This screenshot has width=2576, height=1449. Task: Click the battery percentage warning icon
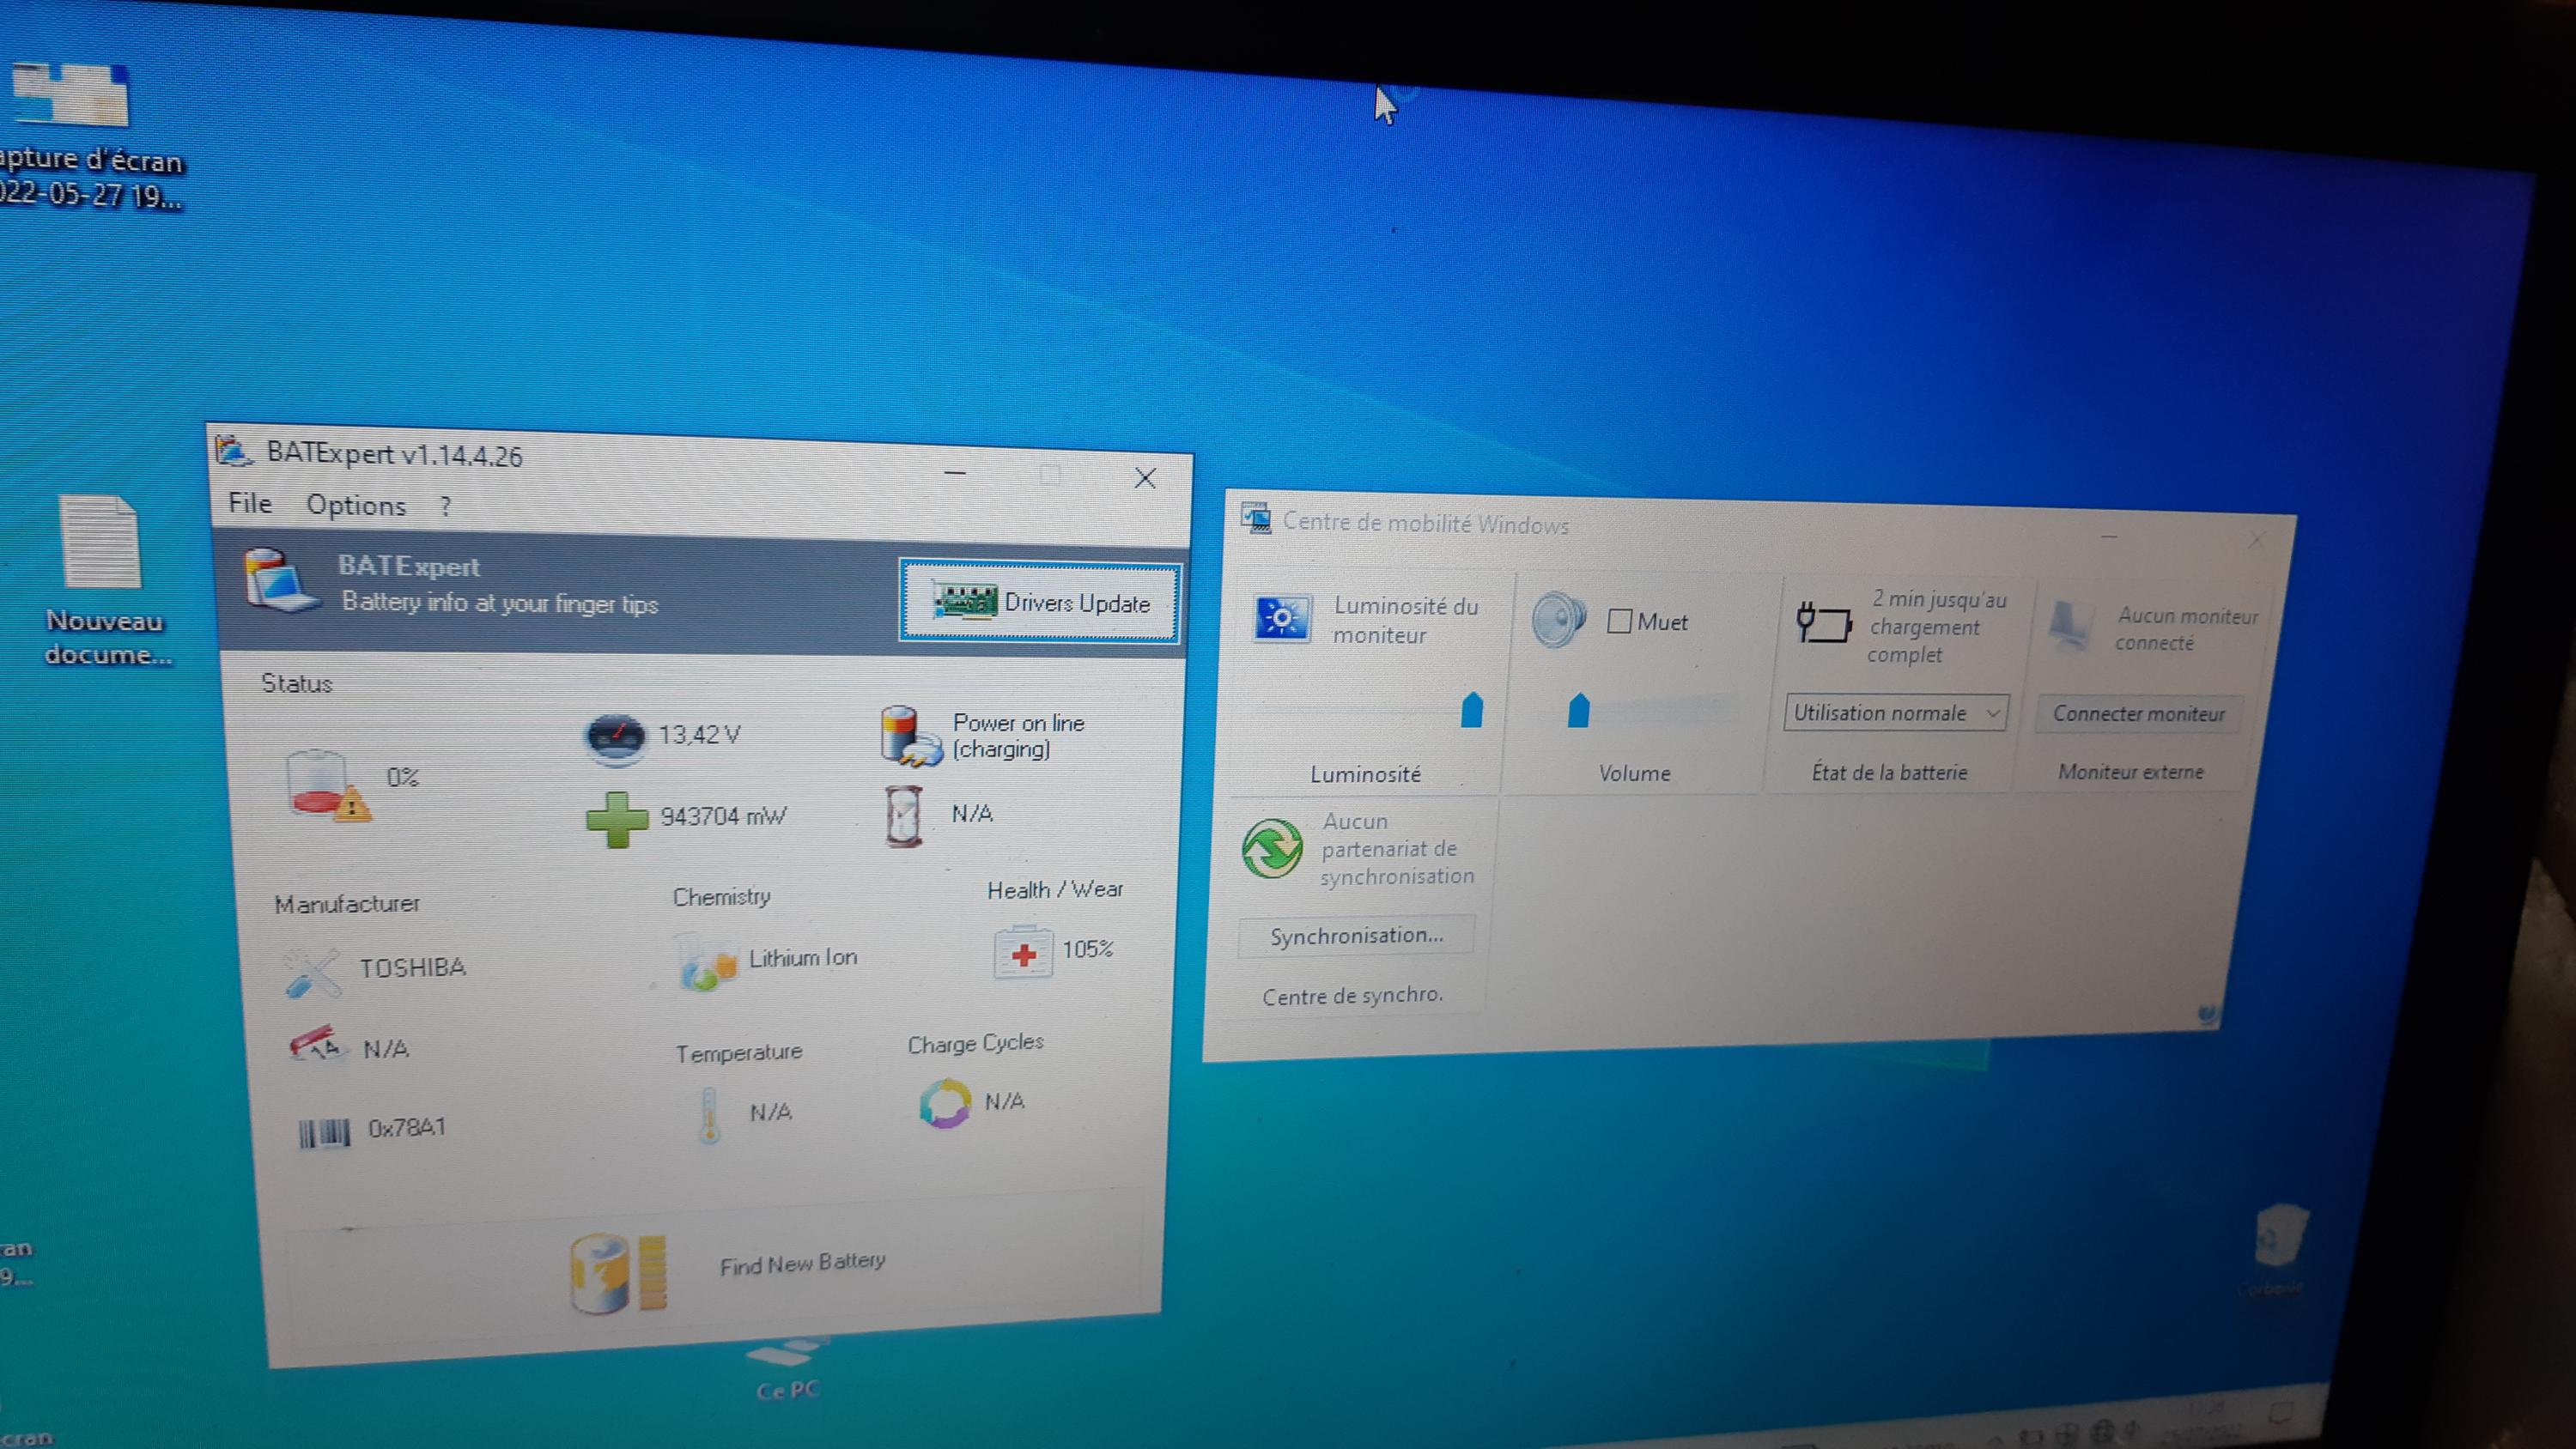(x=328, y=787)
